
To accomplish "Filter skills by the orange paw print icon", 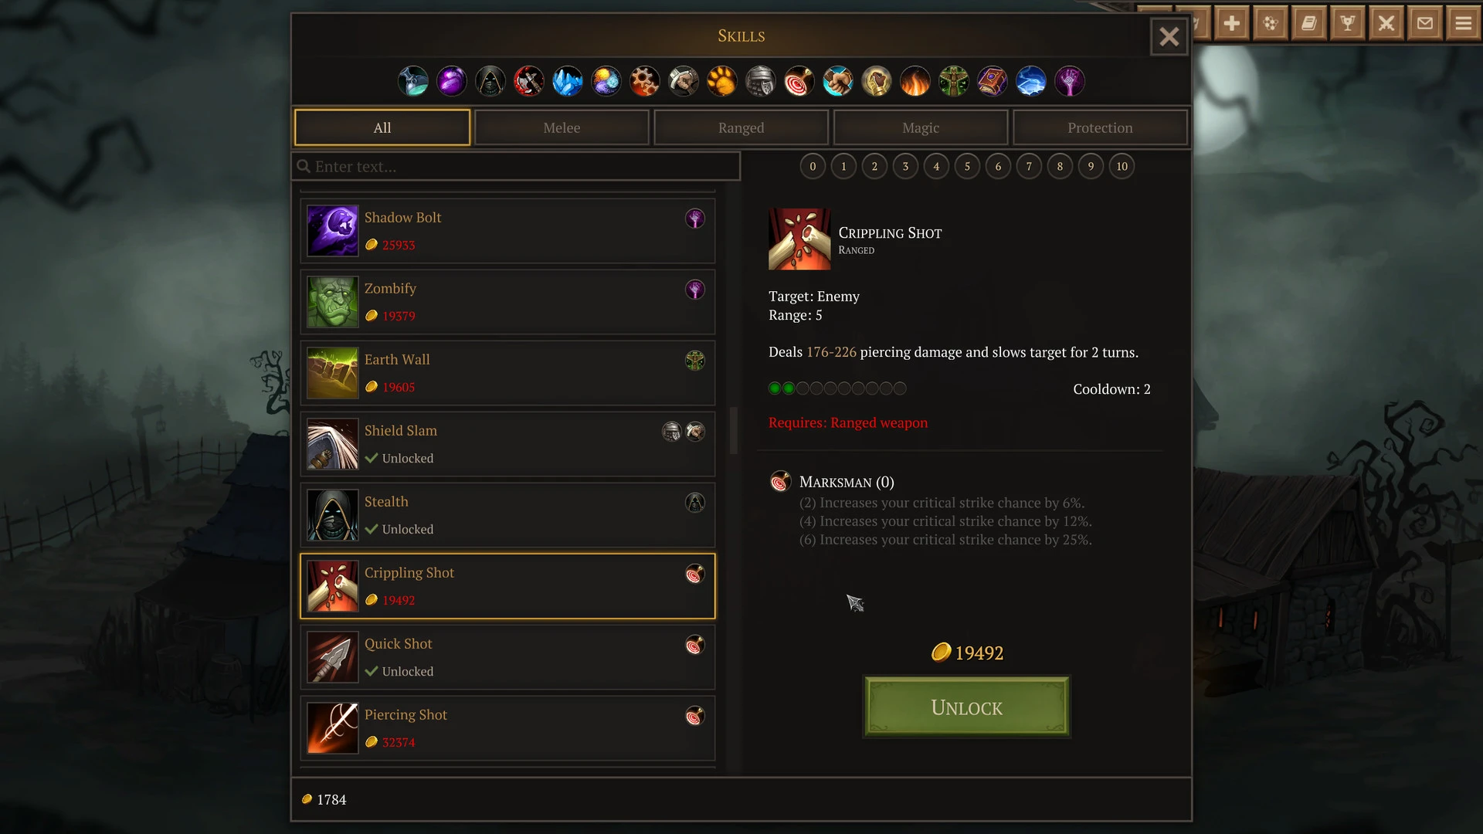I will (721, 81).
